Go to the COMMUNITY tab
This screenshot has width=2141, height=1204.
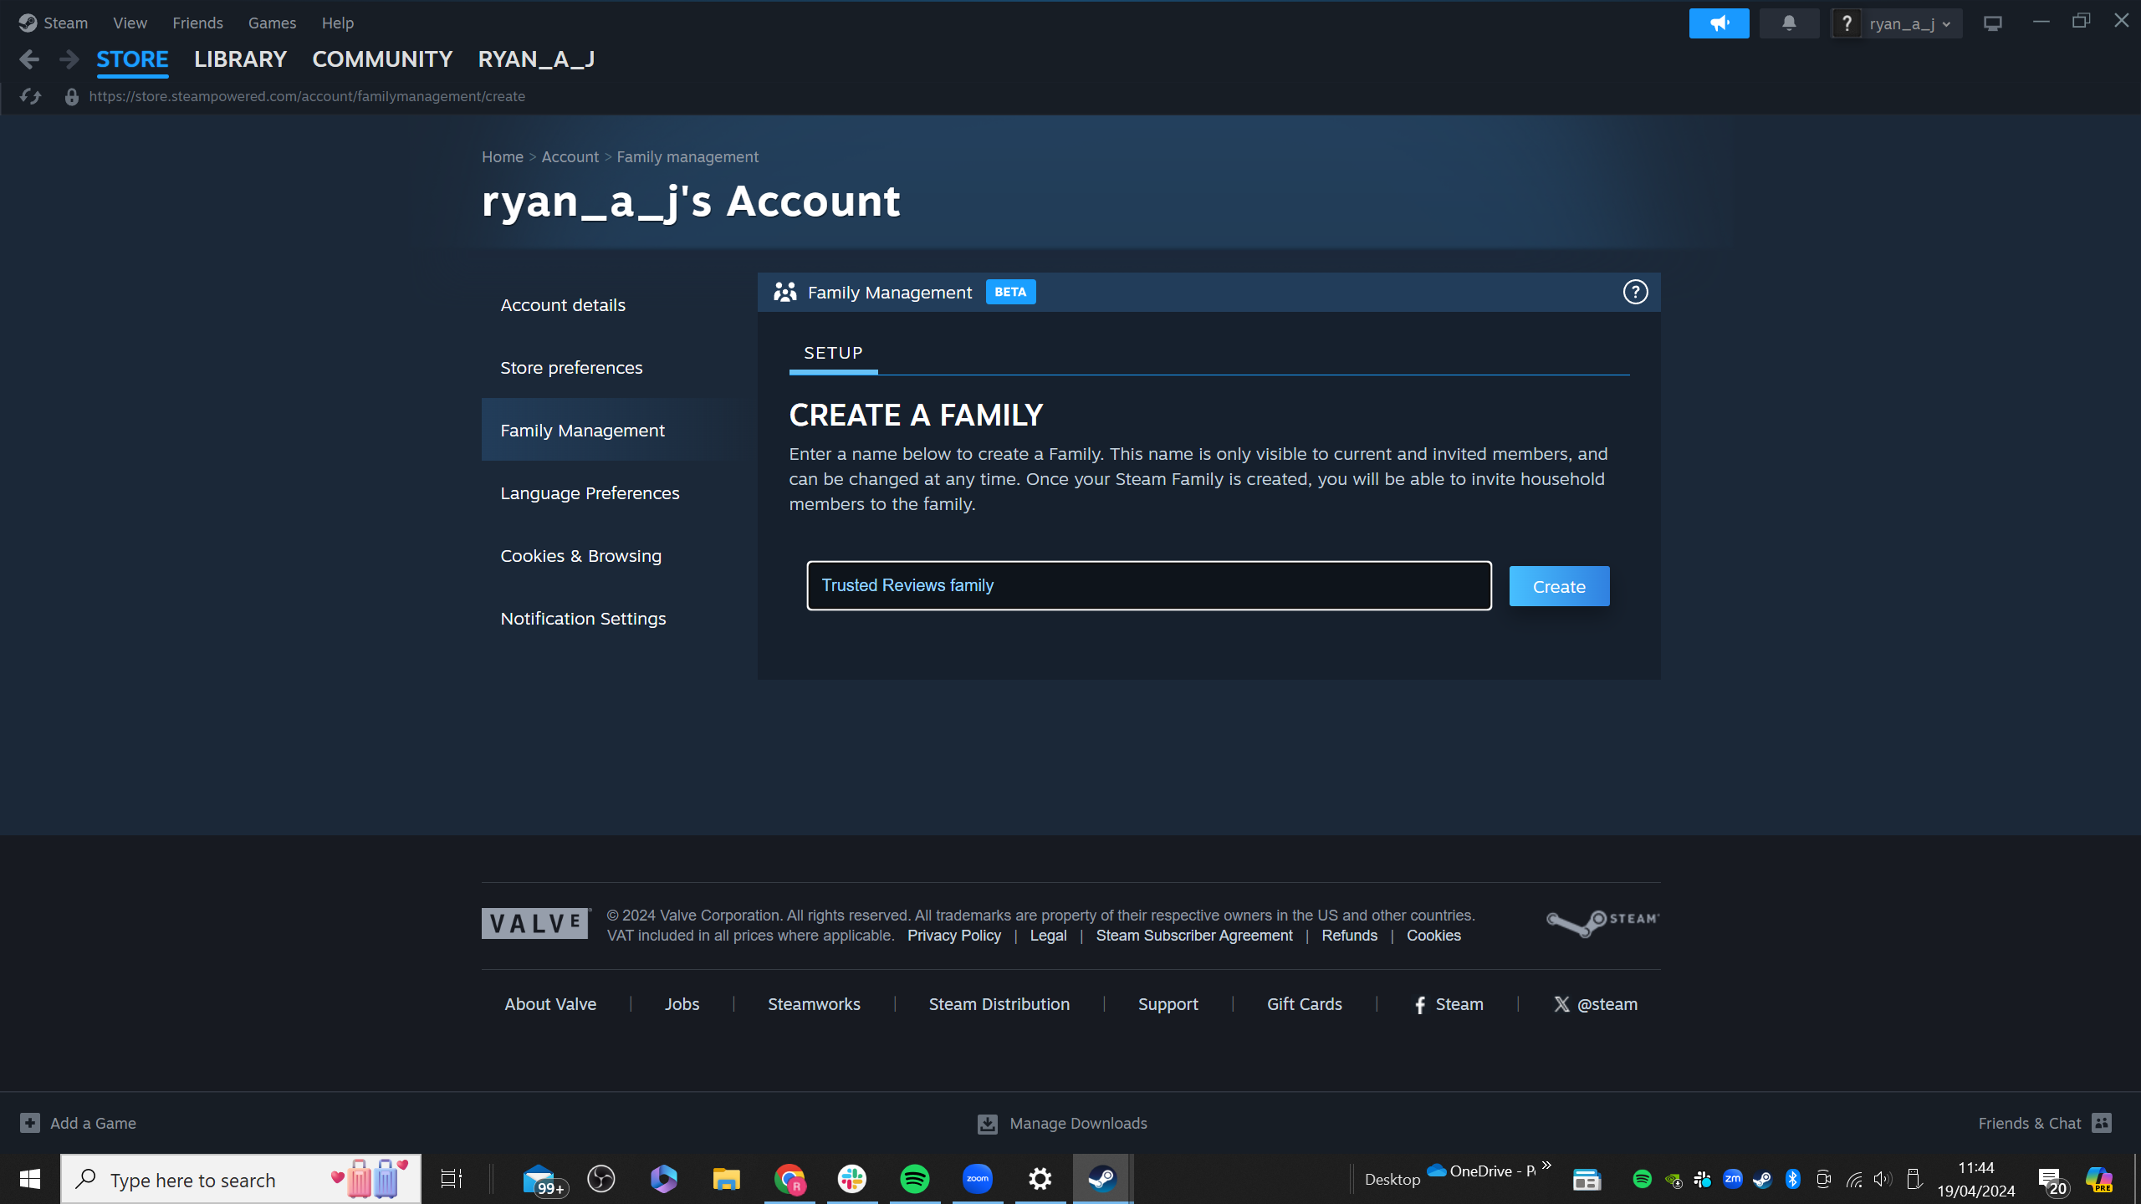pos(382,59)
